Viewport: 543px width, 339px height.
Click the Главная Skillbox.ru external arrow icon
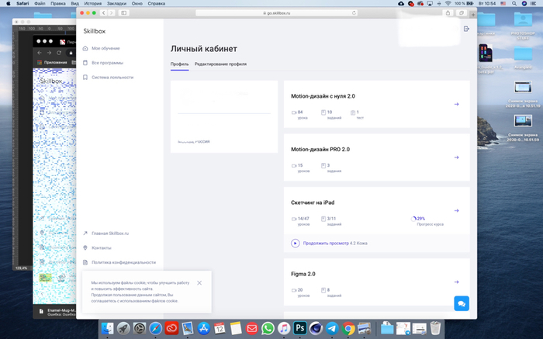coord(85,233)
